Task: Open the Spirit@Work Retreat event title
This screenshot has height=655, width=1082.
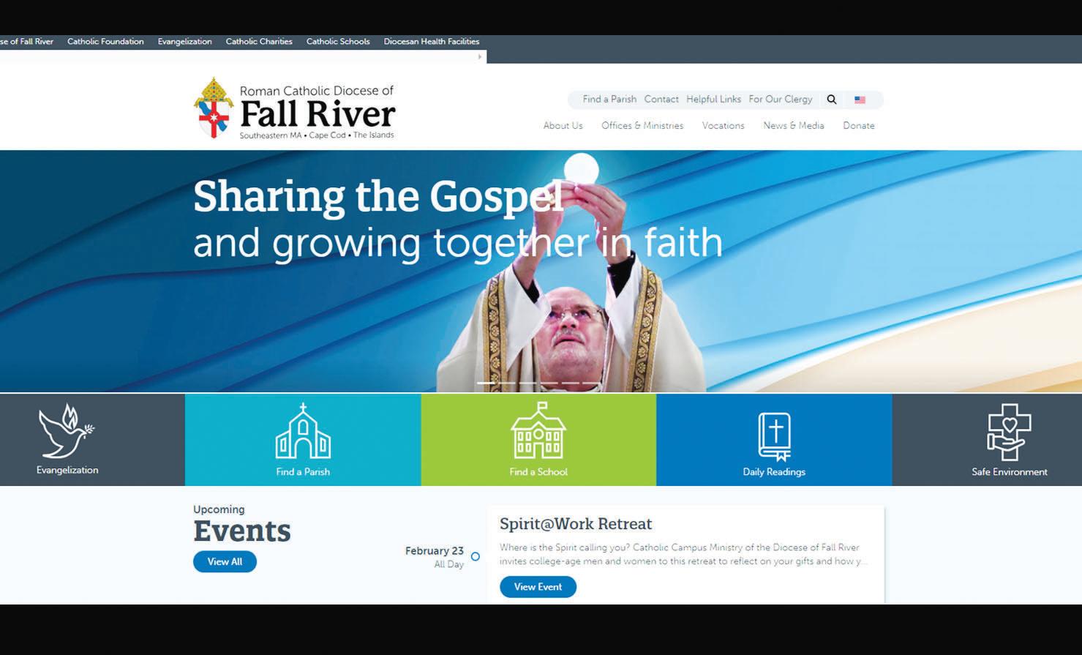Action: [x=576, y=524]
